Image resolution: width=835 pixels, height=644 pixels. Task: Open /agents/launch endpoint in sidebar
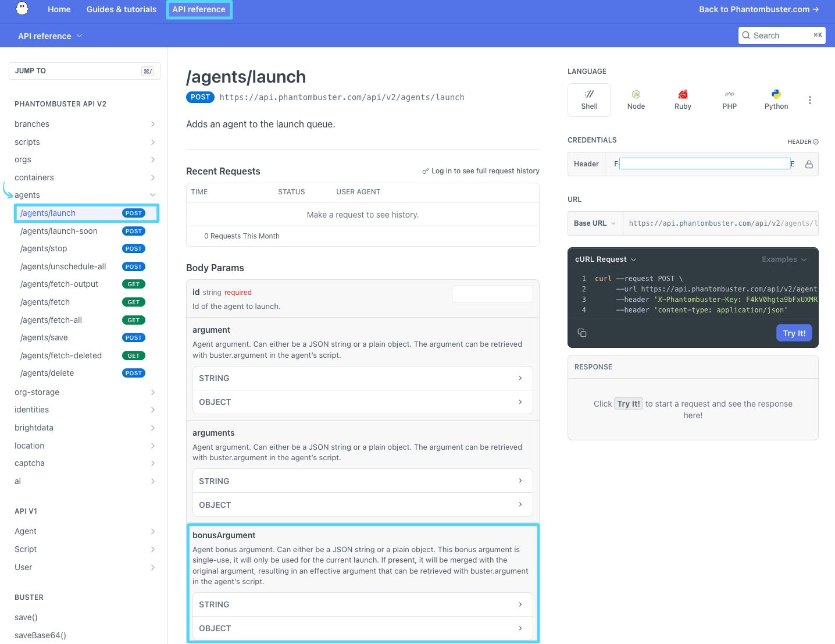point(86,213)
